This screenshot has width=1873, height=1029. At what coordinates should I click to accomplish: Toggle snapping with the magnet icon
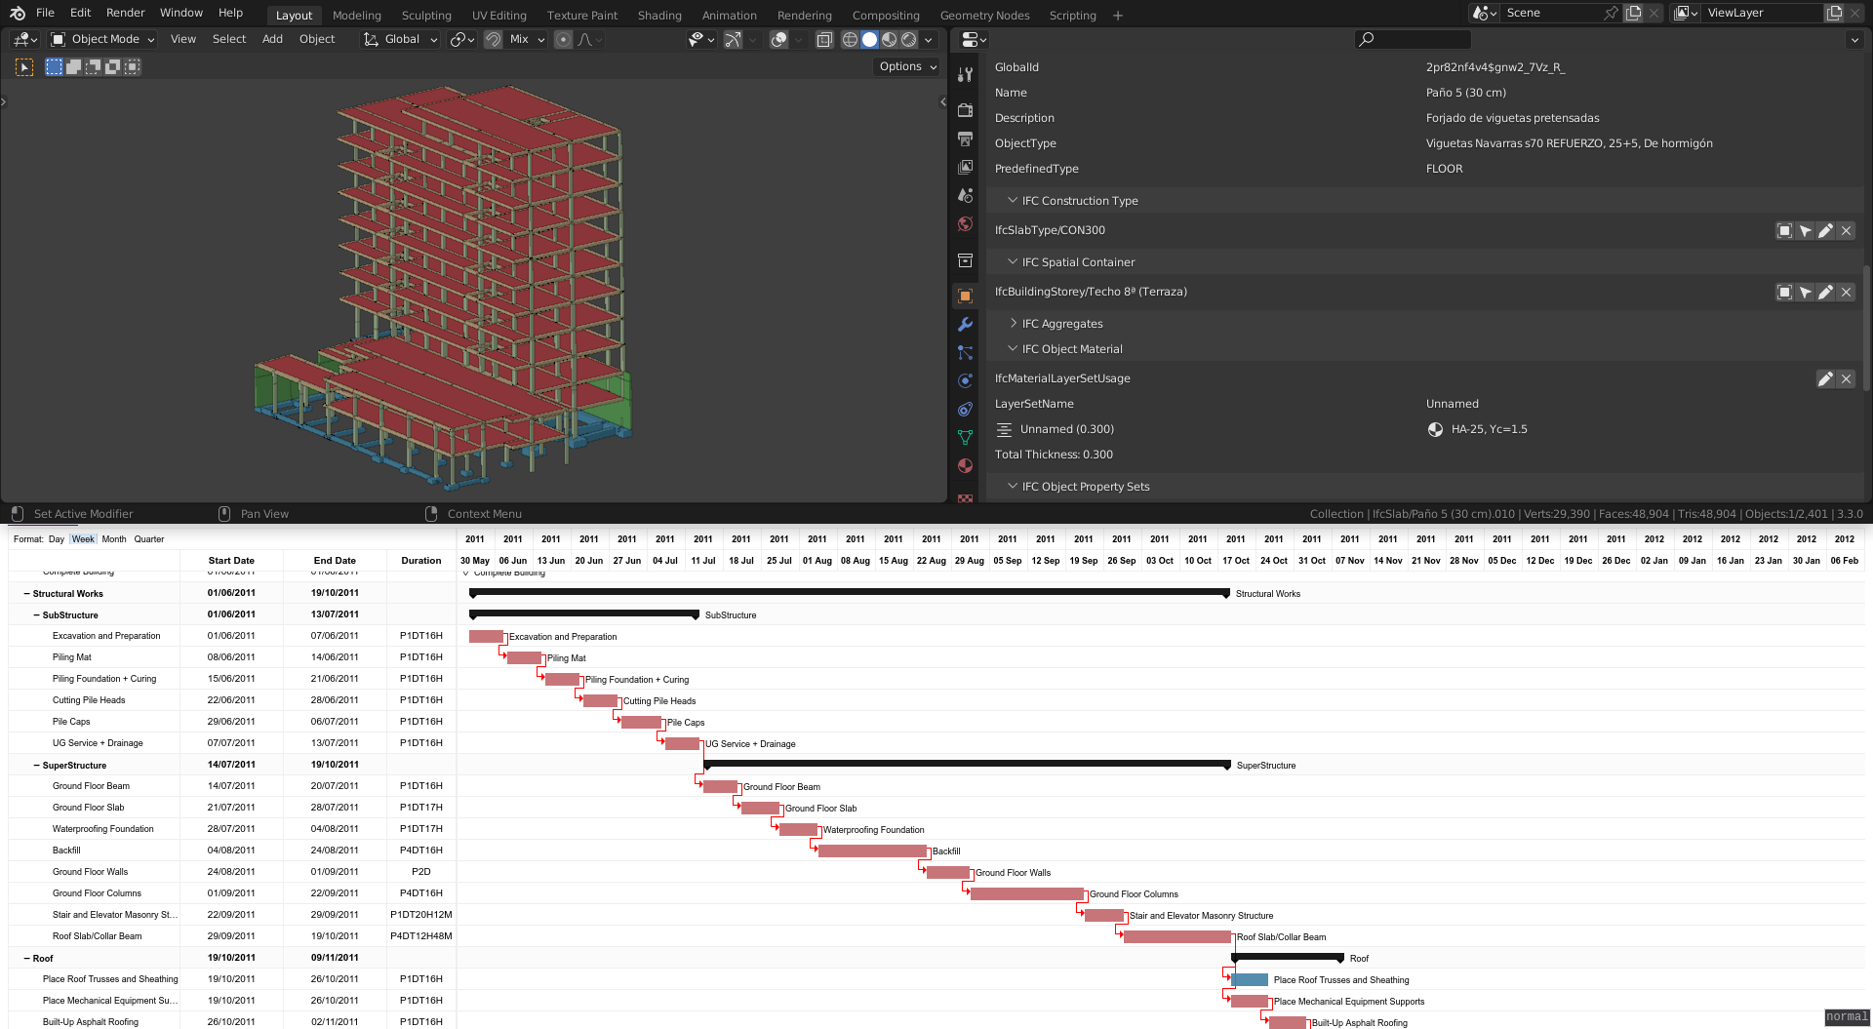(x=493, y=39)
